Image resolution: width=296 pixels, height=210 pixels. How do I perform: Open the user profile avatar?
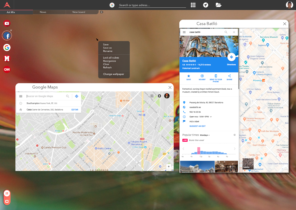coord(289,5)
